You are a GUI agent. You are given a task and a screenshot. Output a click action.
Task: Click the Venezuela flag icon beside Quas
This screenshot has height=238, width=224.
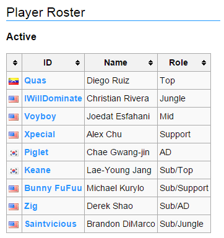tap(14, 81)
